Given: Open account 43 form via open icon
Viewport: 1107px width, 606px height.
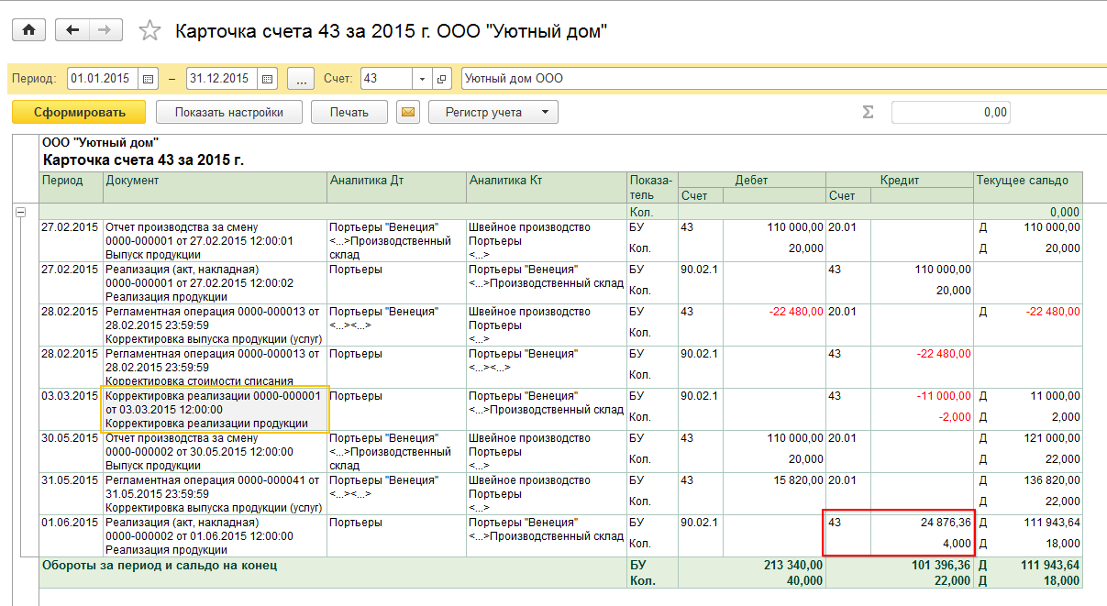Looking at the screenshot, I should tap(442, 79).
